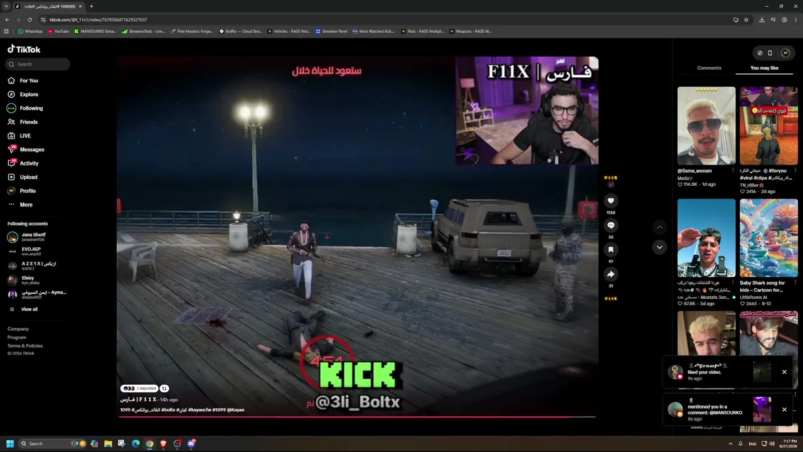This screenshot has height=452, width=803.
Task: Show hidden system tray icons
Action: pos(730,444)
